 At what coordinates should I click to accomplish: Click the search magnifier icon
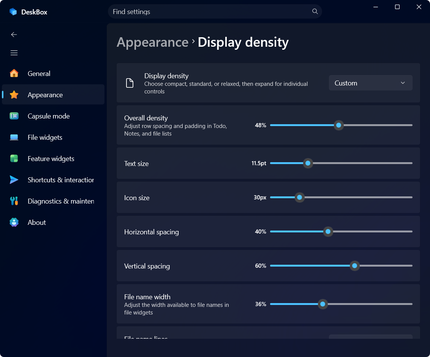coord(315,11)
